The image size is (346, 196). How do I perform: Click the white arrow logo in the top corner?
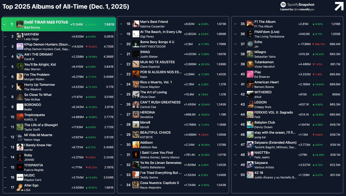[339, 6]
